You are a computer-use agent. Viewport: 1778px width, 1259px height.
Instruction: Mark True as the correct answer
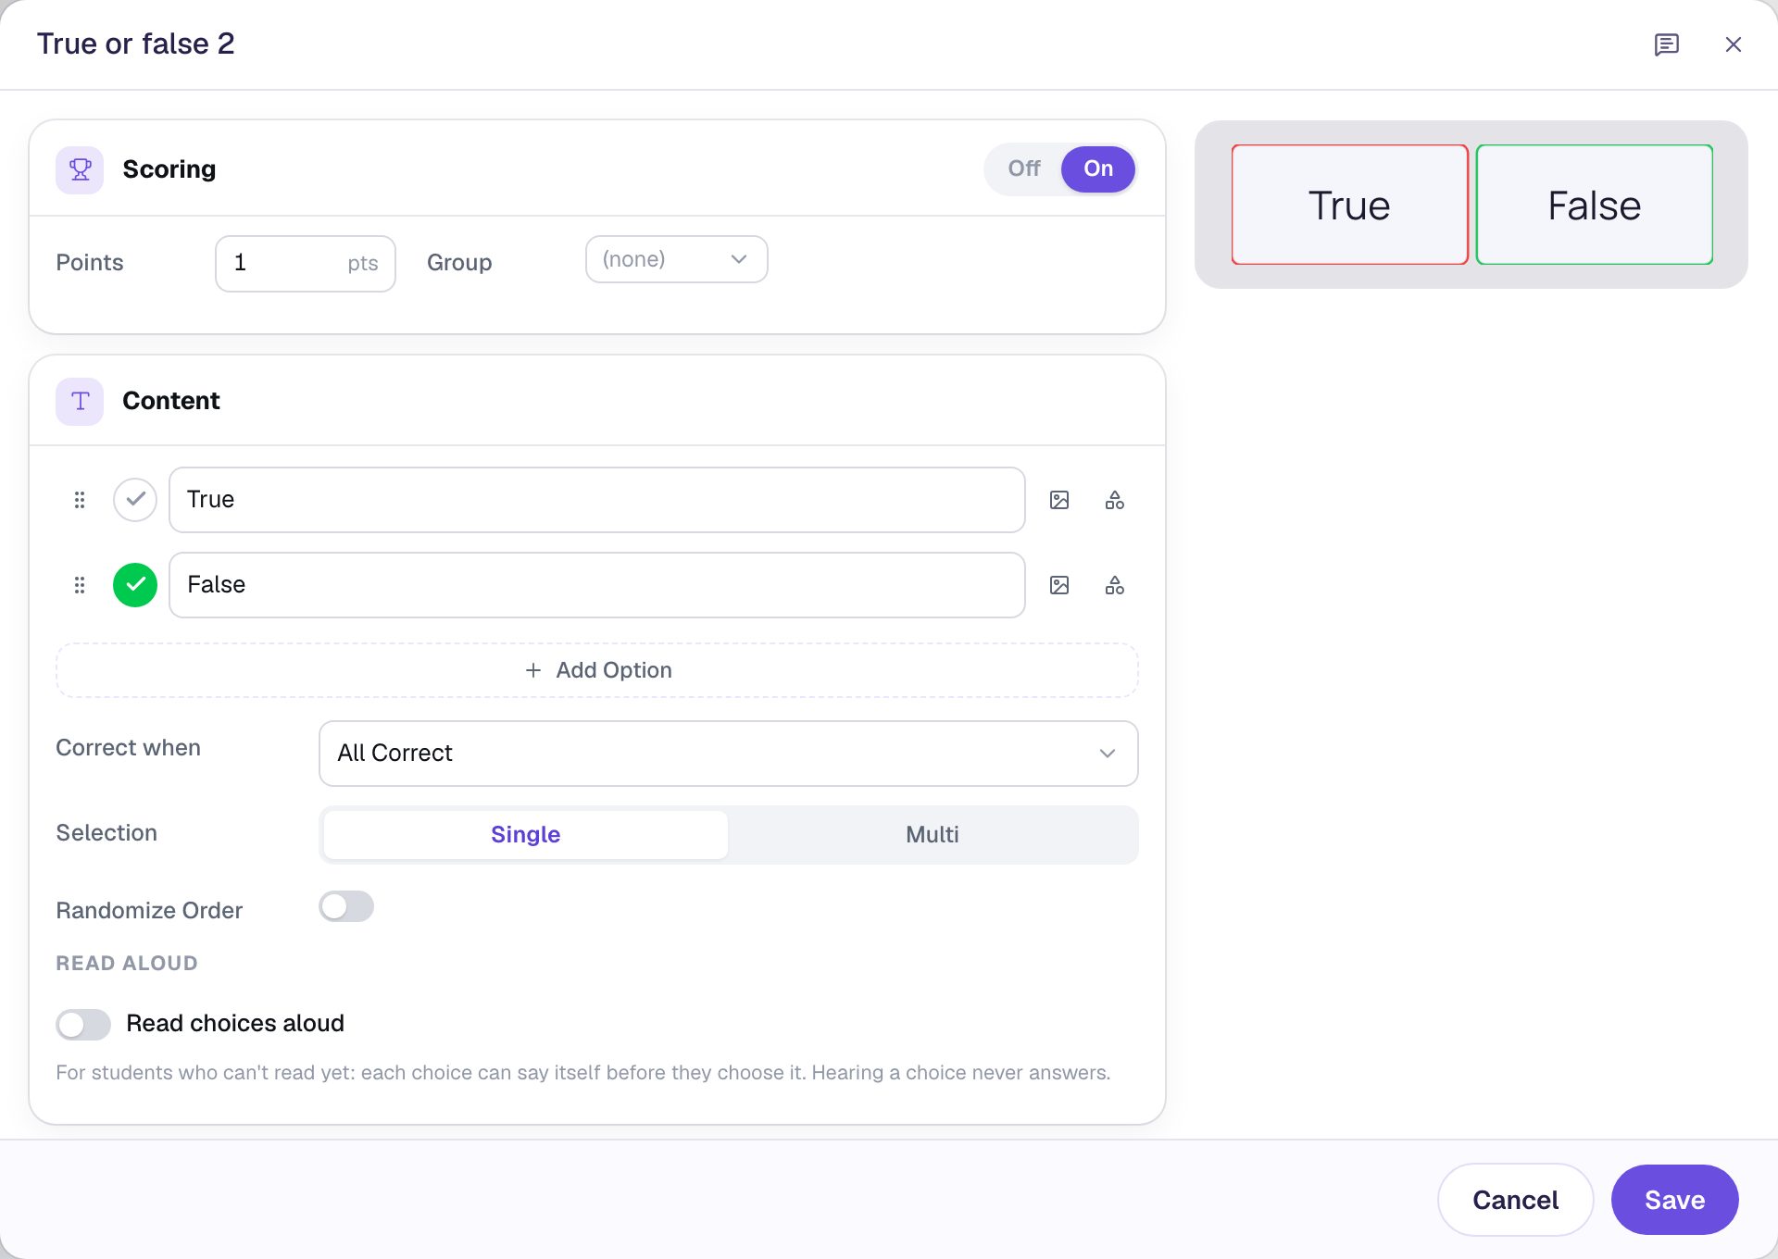pos(135,500)
